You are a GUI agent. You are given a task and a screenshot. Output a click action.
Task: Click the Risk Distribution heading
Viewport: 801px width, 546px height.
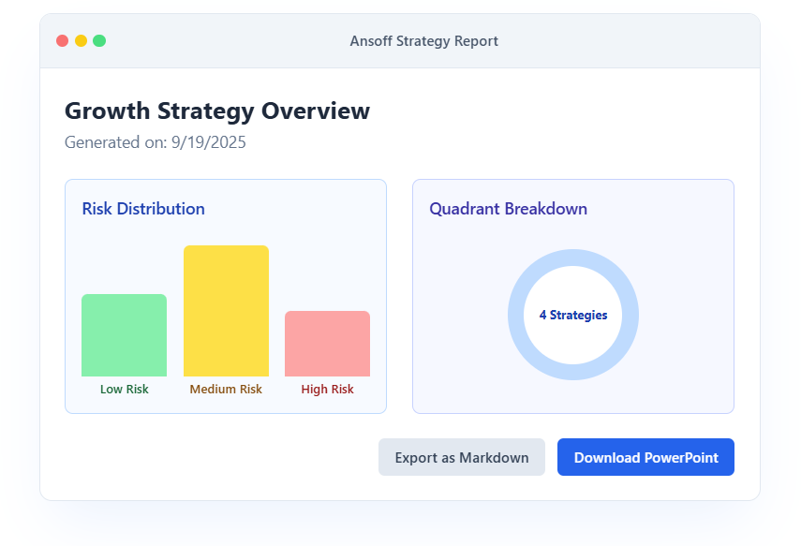tap(143, 209)
